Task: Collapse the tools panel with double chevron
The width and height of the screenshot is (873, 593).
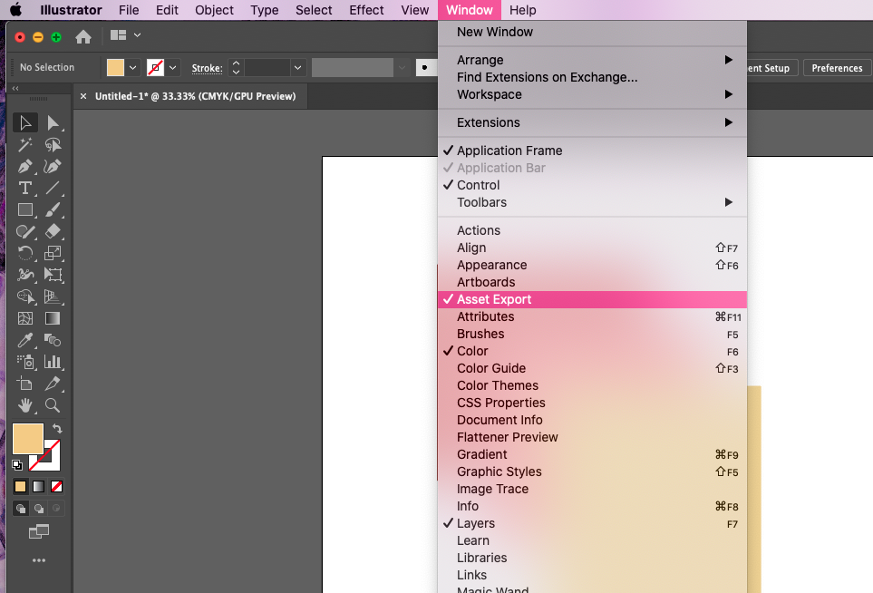Action: (15, 88)
